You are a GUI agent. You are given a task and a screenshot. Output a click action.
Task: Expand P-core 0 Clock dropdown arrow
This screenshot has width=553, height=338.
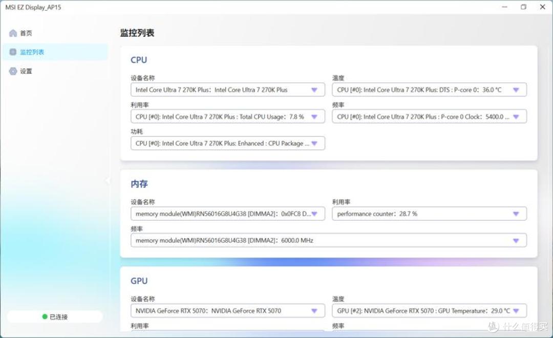[516, 116]
